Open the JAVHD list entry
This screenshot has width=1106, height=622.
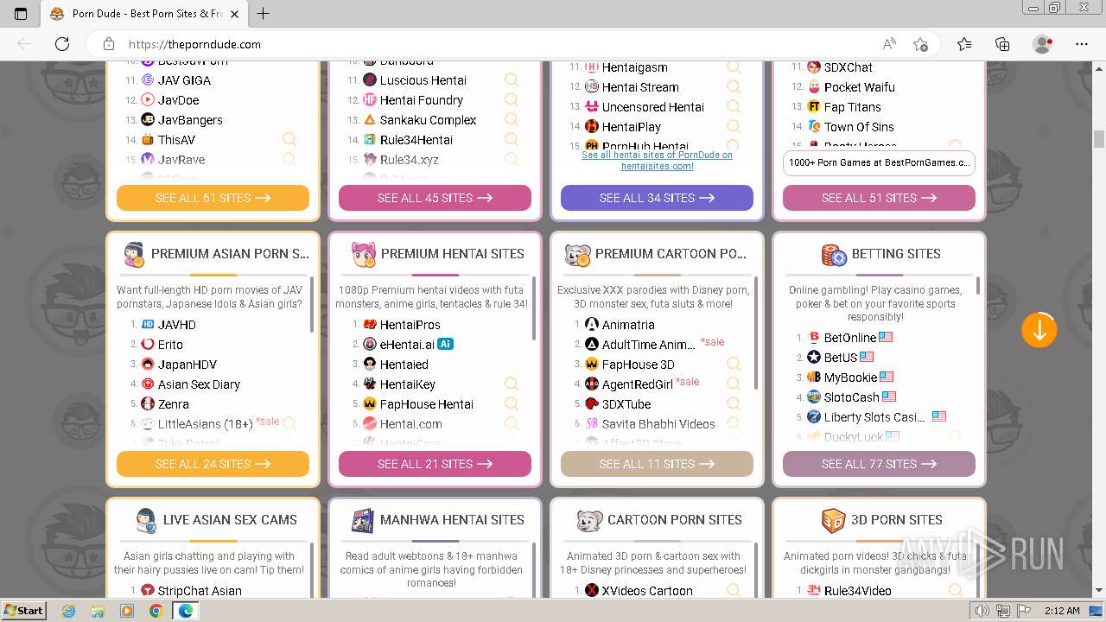[177, 324]
